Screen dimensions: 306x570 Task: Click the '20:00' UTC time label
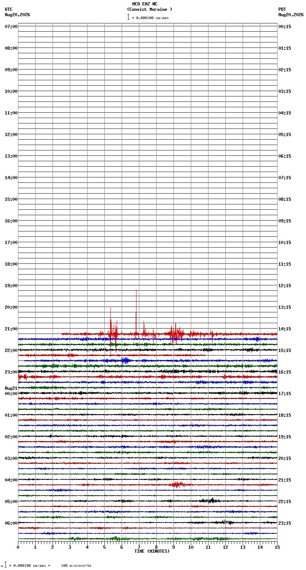click(11, 307)
